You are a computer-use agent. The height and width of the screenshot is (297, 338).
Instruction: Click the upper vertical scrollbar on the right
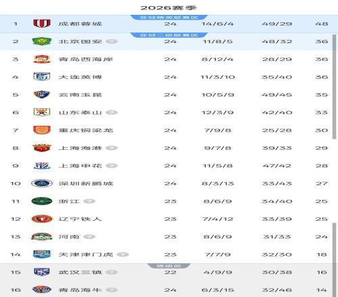(x=334, y=86)
